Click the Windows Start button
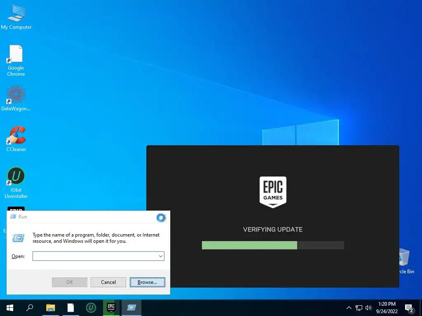 pos(10,308)
